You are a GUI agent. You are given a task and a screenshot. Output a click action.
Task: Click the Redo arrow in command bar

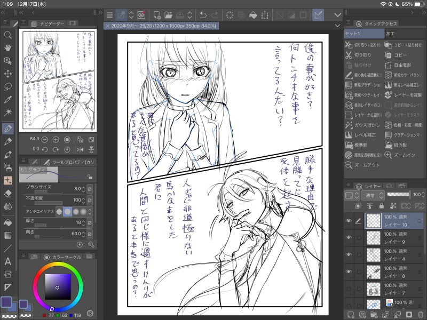click(215, 15)
